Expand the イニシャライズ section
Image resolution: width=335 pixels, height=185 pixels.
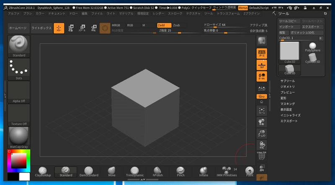tap(290, 115)
